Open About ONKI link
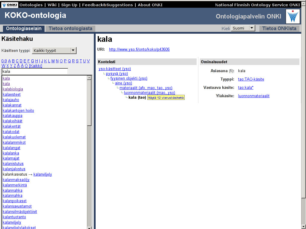Viewport: 306px width, 229px height. pyautogui.click(x=150, y=5)
